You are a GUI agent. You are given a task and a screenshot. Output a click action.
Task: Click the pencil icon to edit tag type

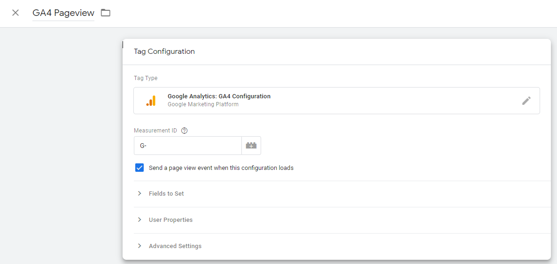526,101
